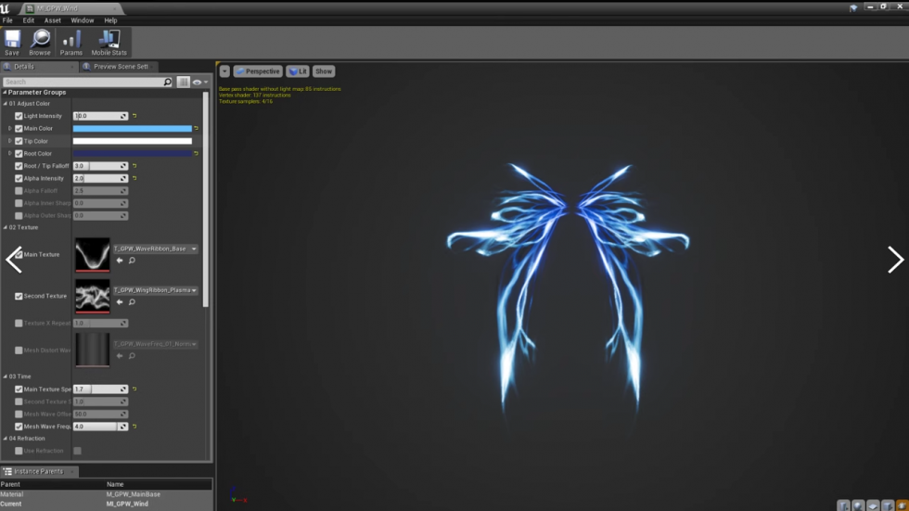Reset Alpha Intensity to default
The image size is (909, 511).
[x=134, y=178]
